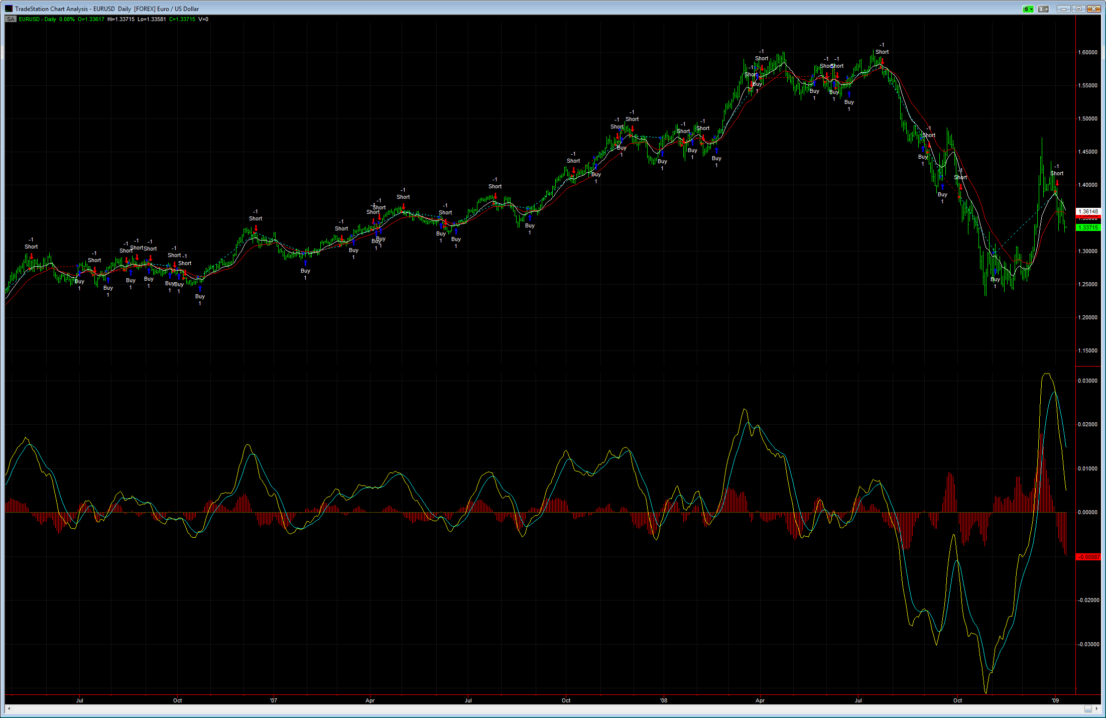Click the horizontal scrollbar thumb

[1087, 708]
